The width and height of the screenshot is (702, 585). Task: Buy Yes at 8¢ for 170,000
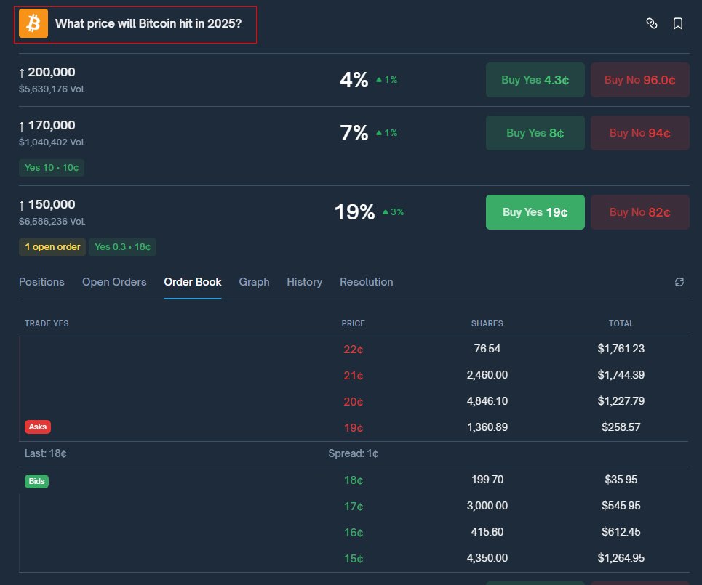pyautogui.click(x=535, y=133)
